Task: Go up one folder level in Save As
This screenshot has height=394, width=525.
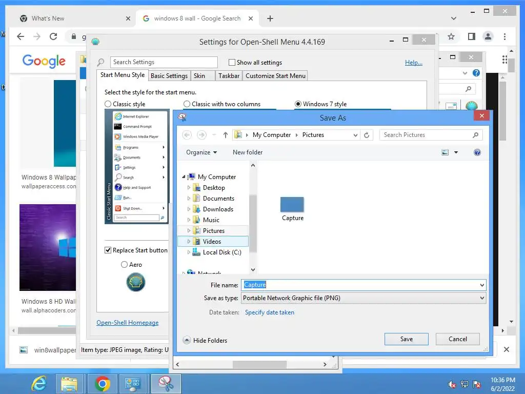Action: [226, 135]
